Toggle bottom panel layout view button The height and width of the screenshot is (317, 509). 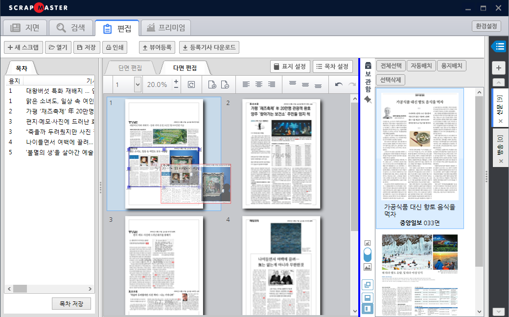[368, 297]
